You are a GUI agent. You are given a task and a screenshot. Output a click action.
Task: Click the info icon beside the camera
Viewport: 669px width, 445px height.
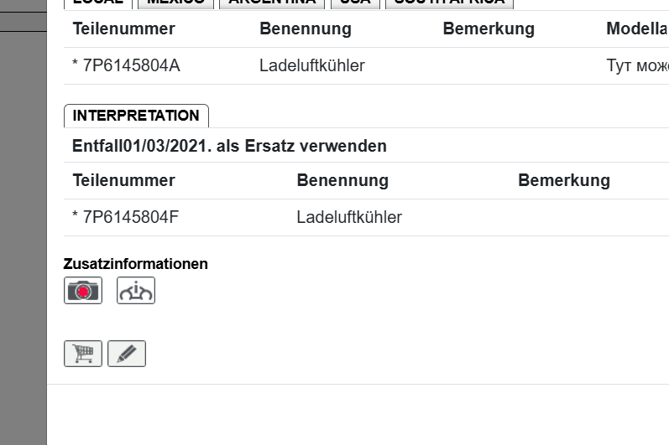(x=136, y=291)
